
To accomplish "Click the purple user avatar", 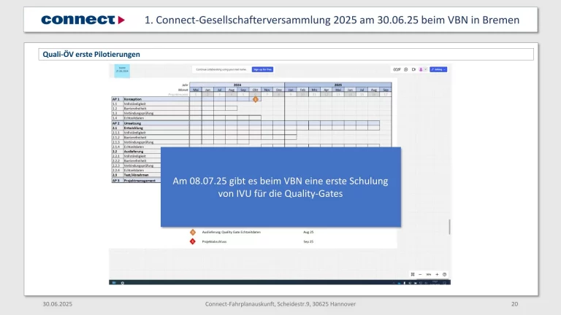I will point(421,69).
